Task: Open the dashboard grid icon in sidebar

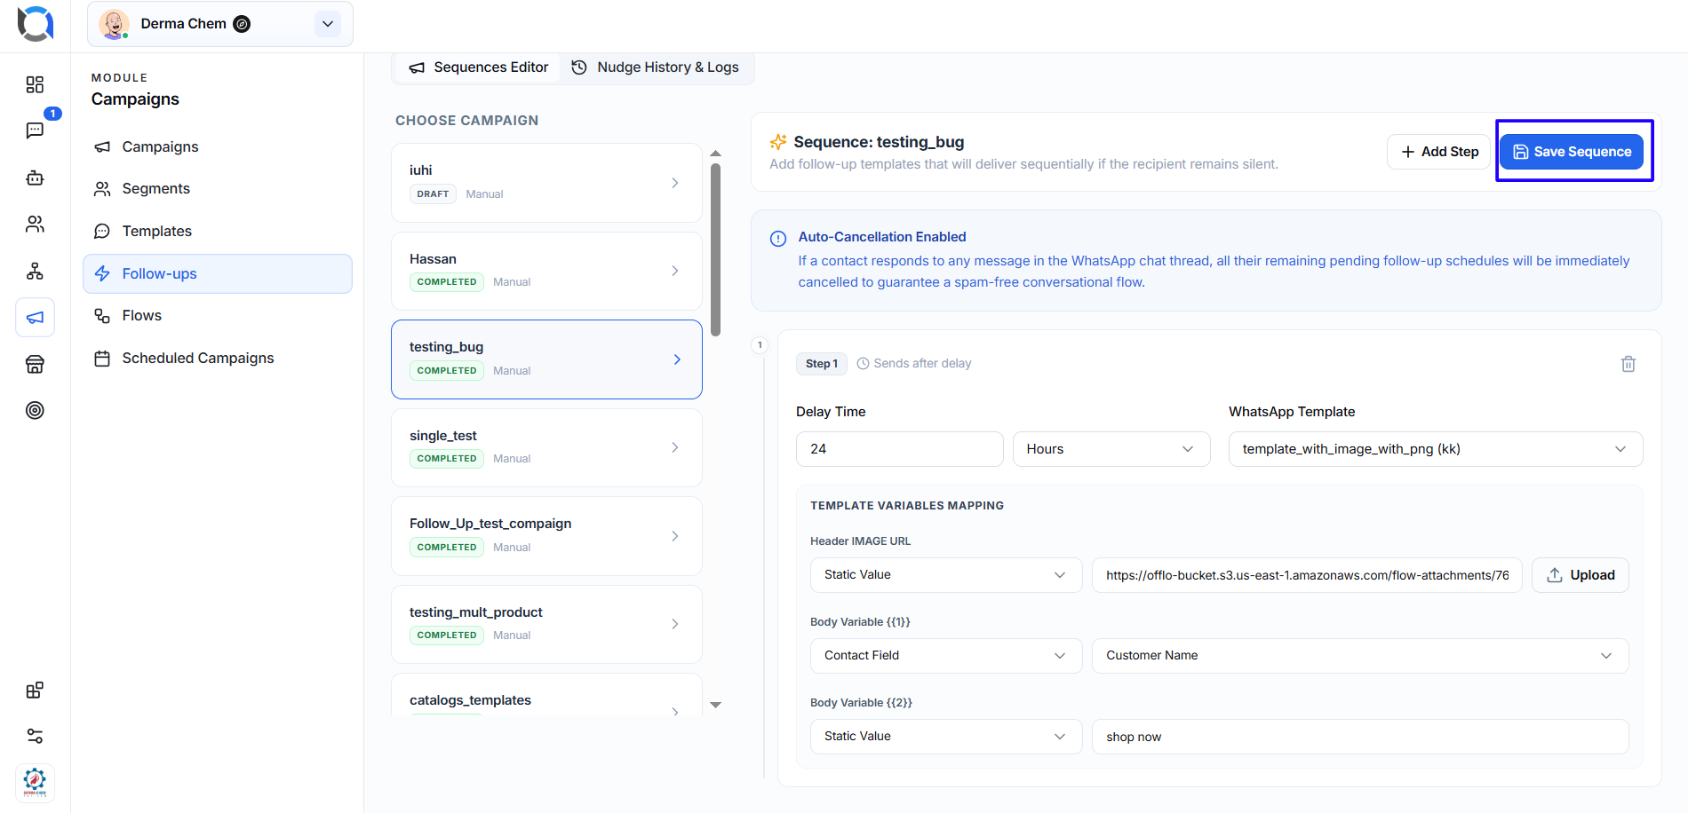Action: (x=35, y=84)
